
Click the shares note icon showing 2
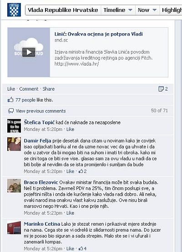pos(161,89)
